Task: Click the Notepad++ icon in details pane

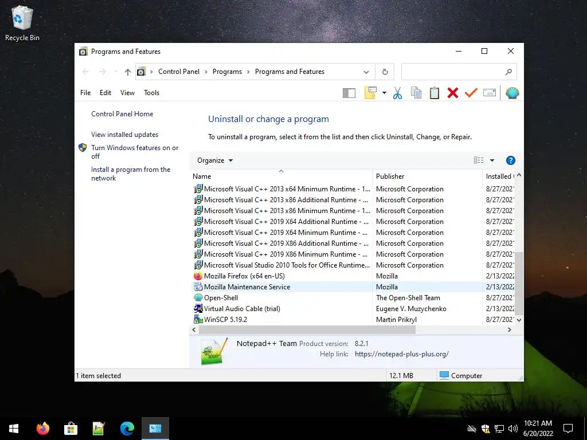Action: (214, 351)
